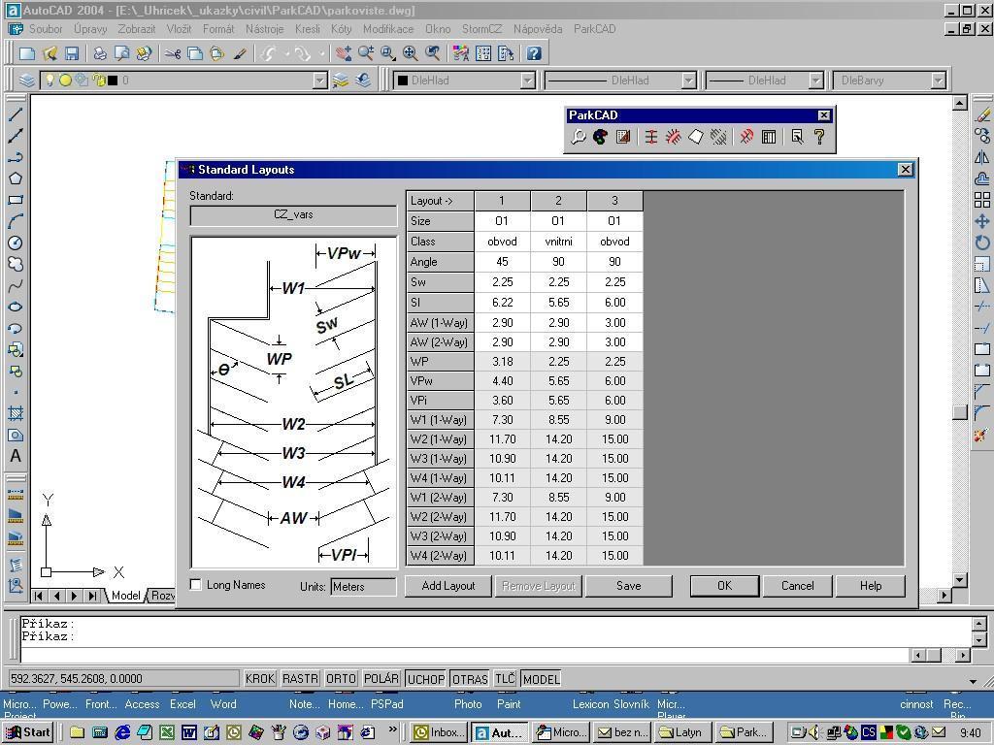994x745 pixels.
Task: Open the ParkCAD menu
Action: click(595, 29)
